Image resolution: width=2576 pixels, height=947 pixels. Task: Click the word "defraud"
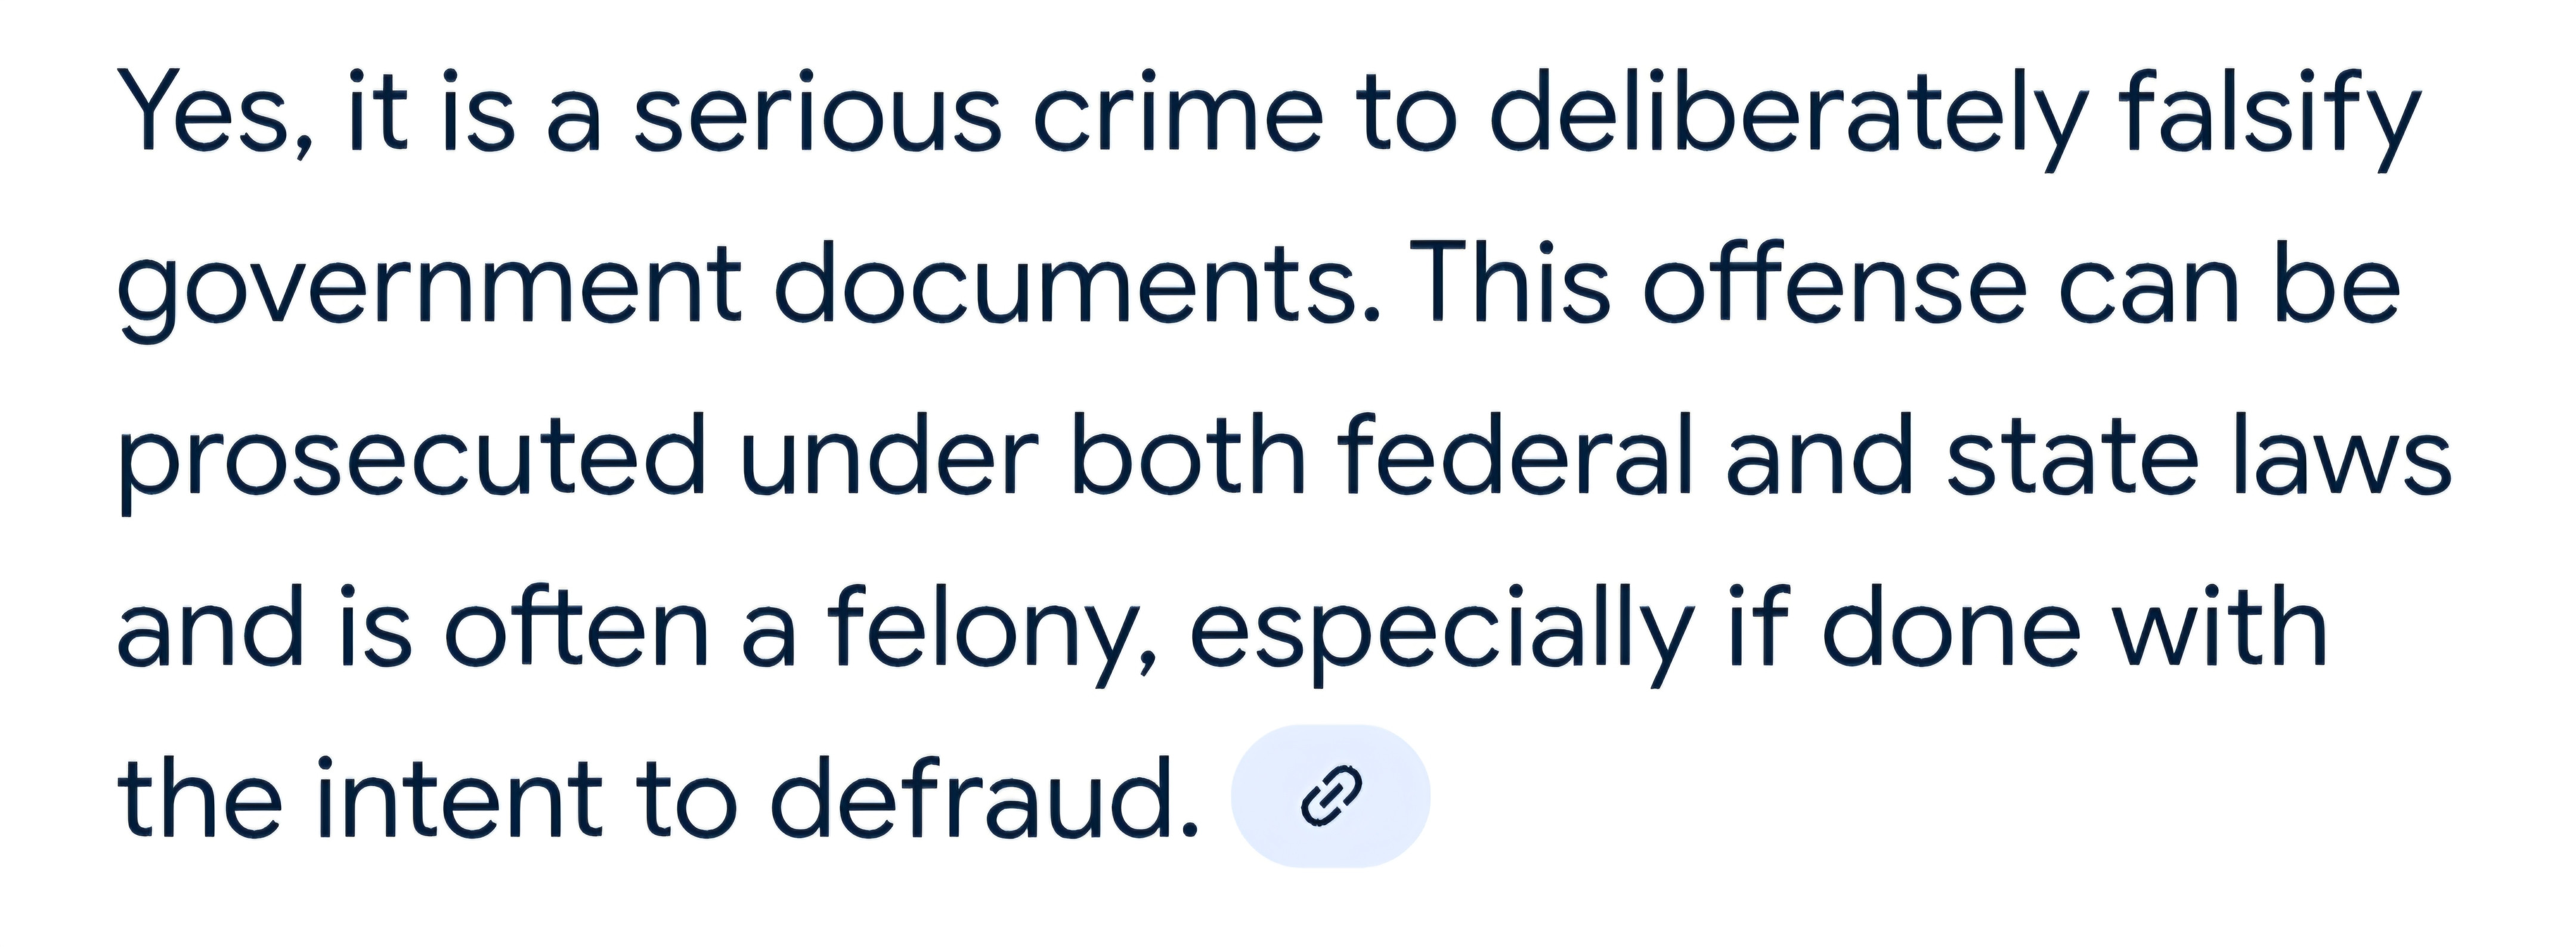coord(984,798)
